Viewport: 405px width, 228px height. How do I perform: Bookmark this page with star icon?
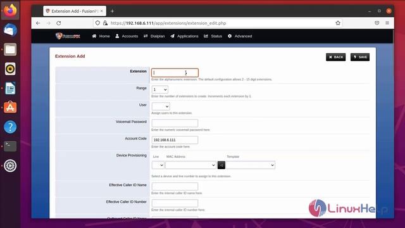[x=338, y=23]
